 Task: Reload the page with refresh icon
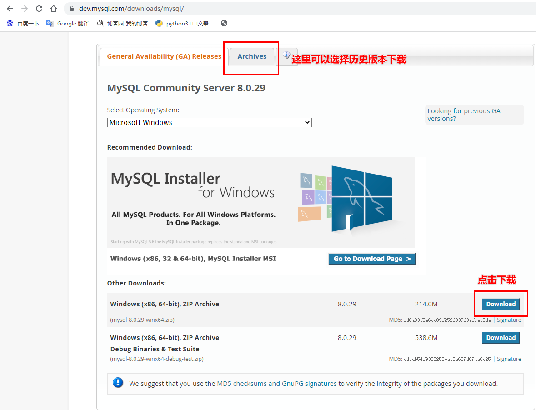[39, 9]
